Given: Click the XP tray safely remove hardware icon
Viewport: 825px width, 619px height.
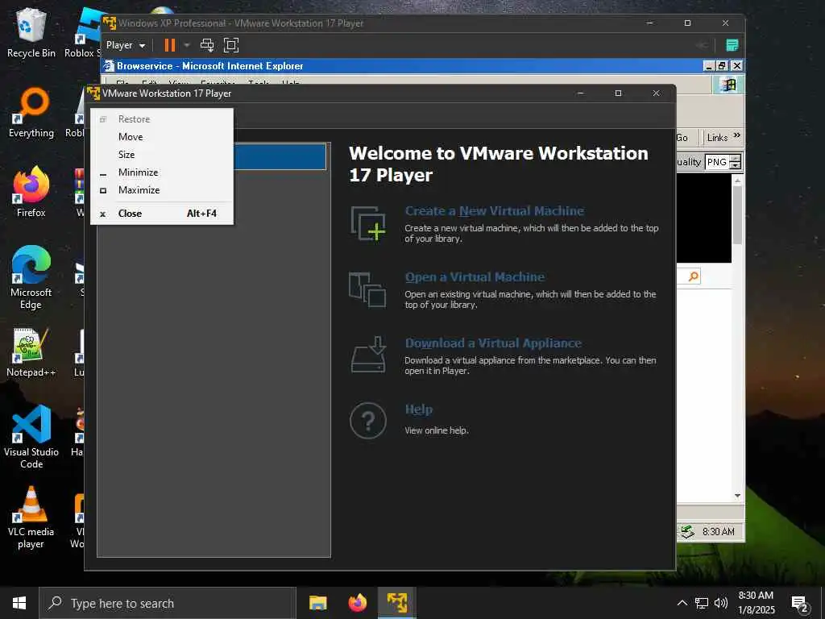Looking at the screenshot, I should click(x=687, y=532).
